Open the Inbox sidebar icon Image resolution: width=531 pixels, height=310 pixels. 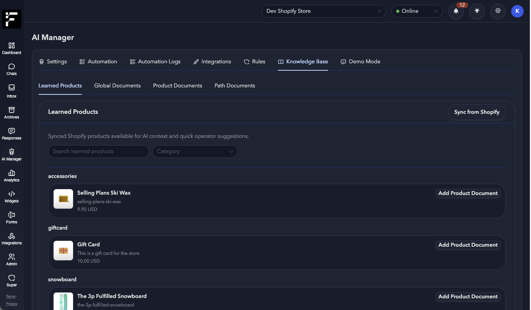click(11, 90)
